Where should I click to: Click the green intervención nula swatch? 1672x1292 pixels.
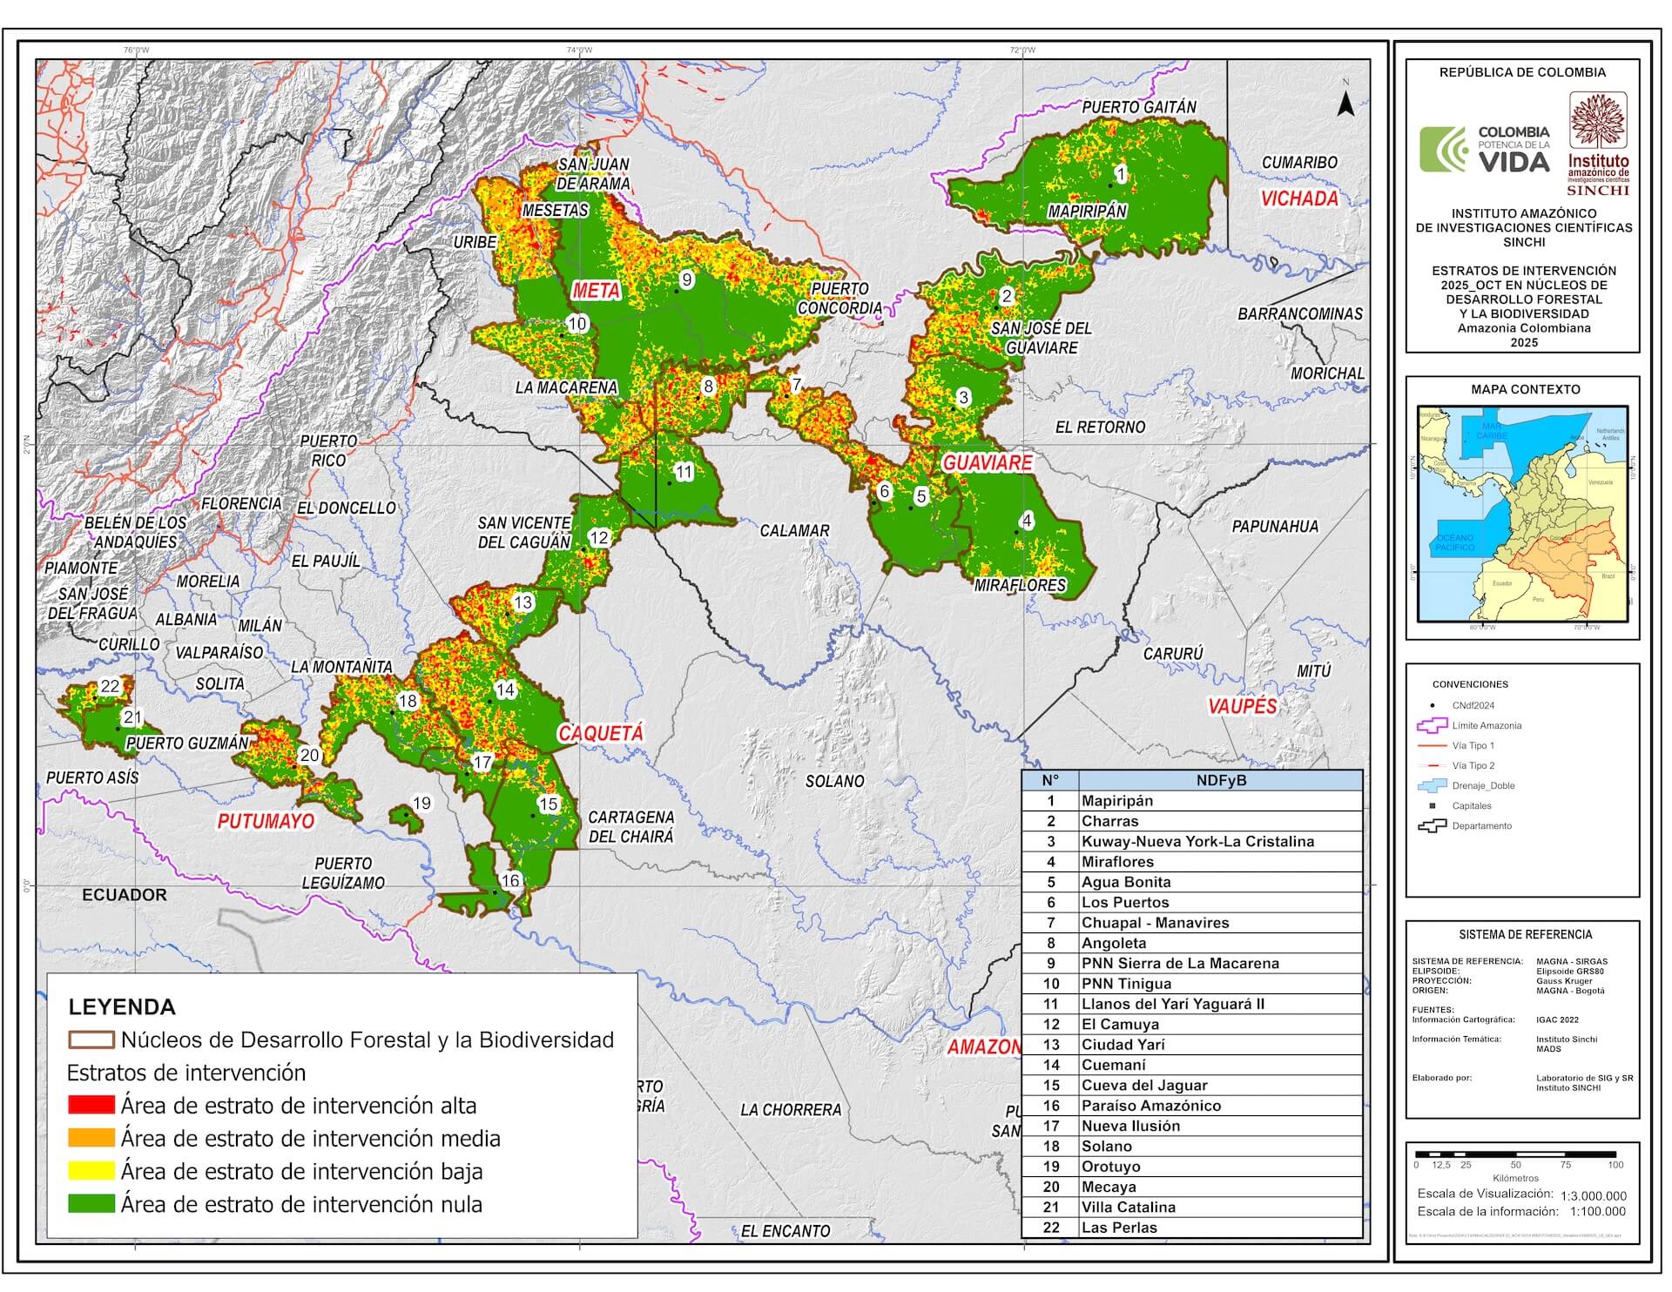tap(91, 1204)
